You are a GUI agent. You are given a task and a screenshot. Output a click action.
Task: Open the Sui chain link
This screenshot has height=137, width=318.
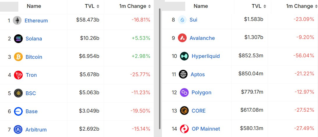(x=193, y=20)
